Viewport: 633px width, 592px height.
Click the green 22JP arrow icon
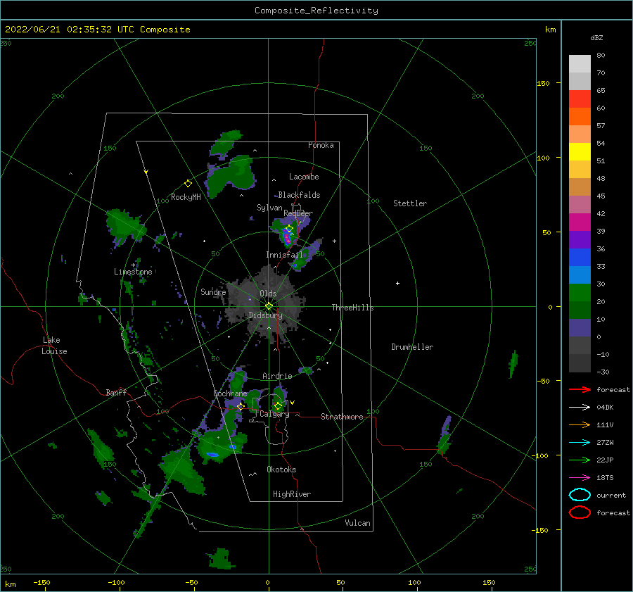tap(580, 460)
